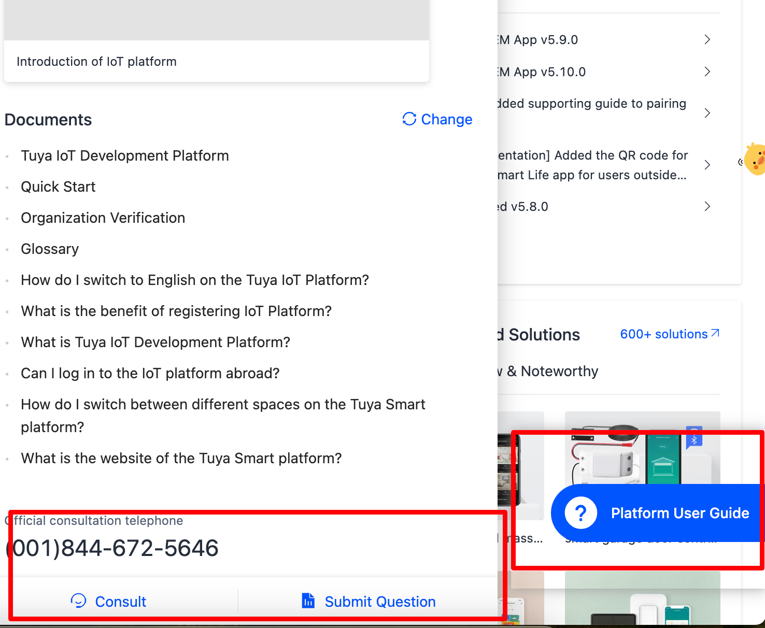Image resolution: width=765 pixels, height=628 pixels.
Task: Open the 600+ solutions link
Action: [x=670, y=334]
